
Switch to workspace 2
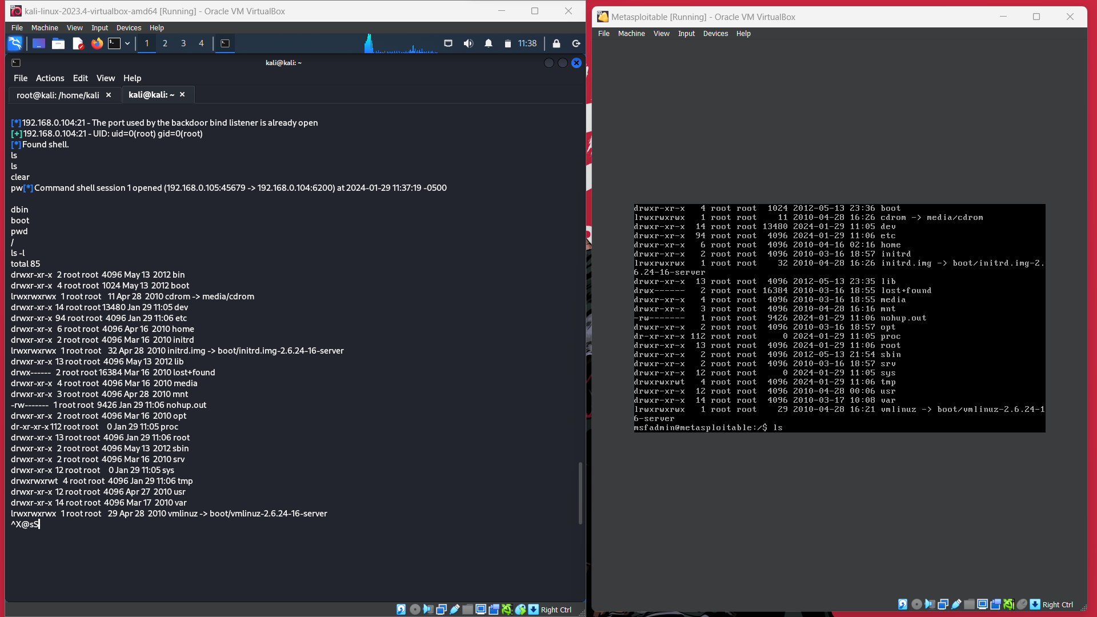tap(165, 43)
